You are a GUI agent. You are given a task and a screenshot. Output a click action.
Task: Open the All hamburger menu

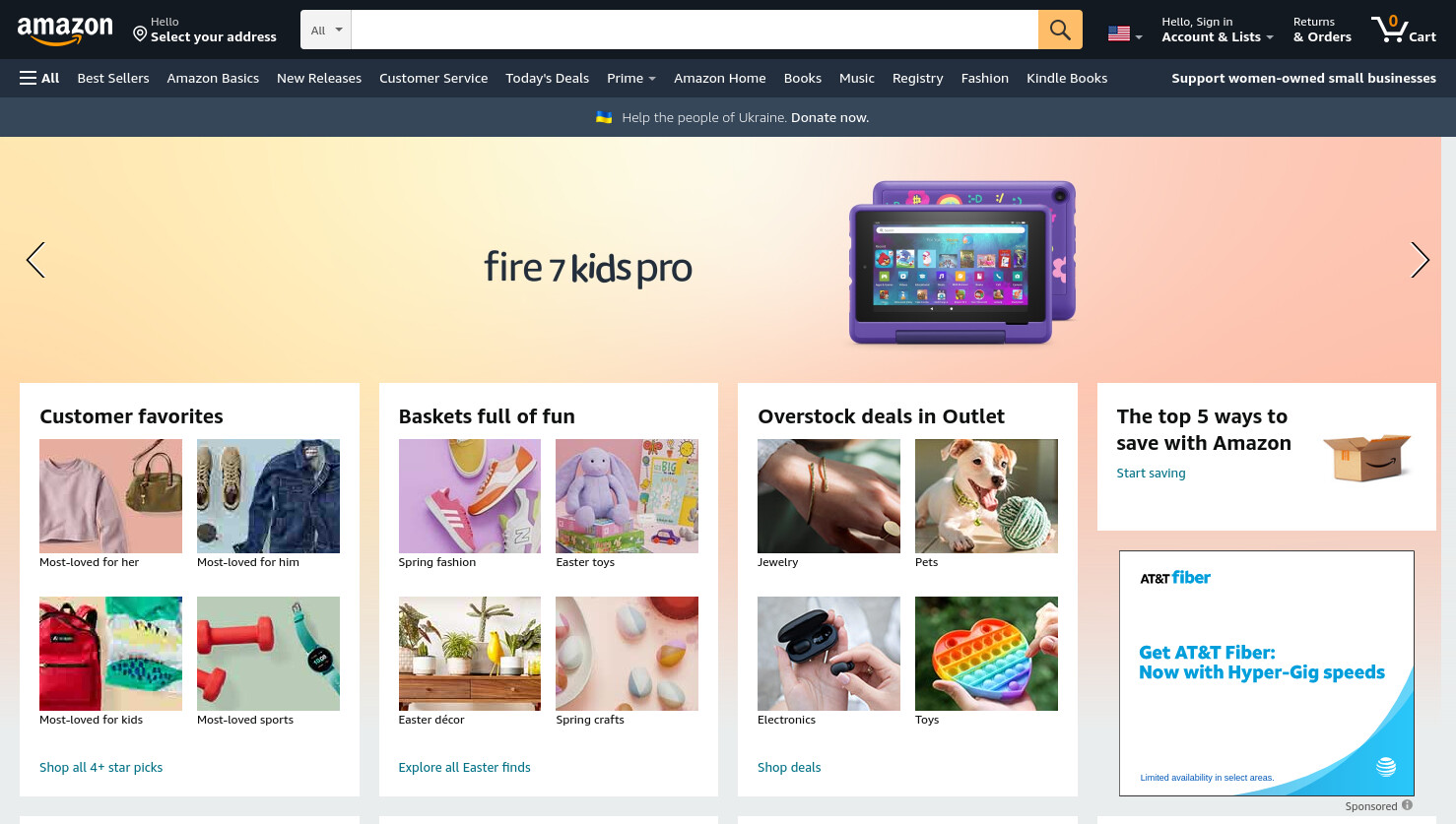click(39, 78)
